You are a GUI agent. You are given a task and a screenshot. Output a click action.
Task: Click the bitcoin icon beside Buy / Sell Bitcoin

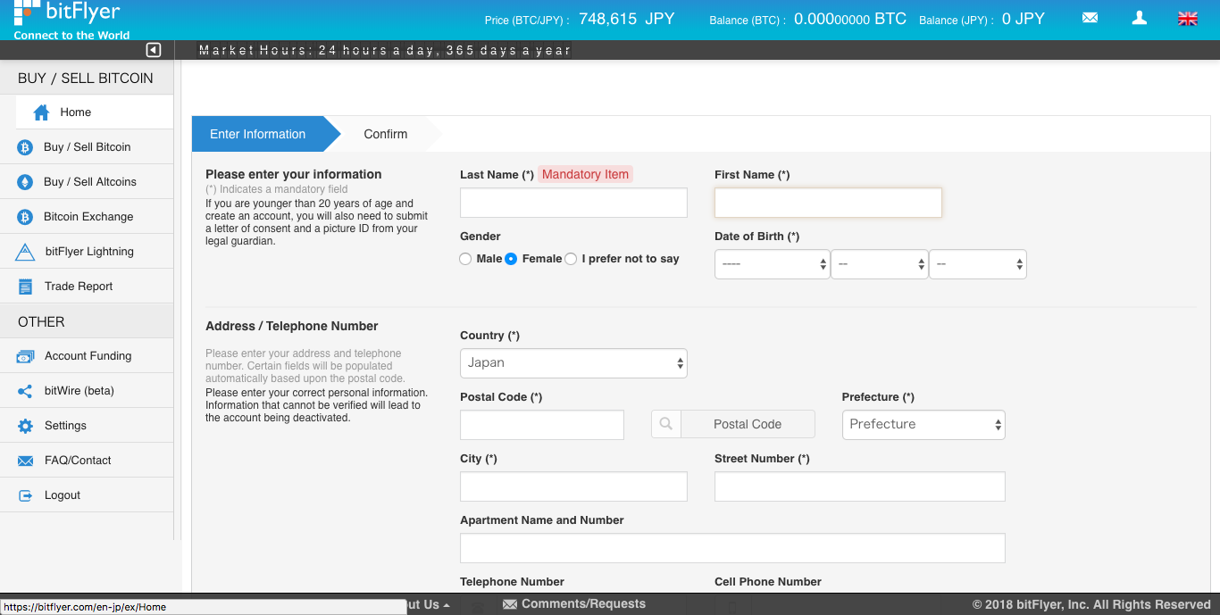25,147
